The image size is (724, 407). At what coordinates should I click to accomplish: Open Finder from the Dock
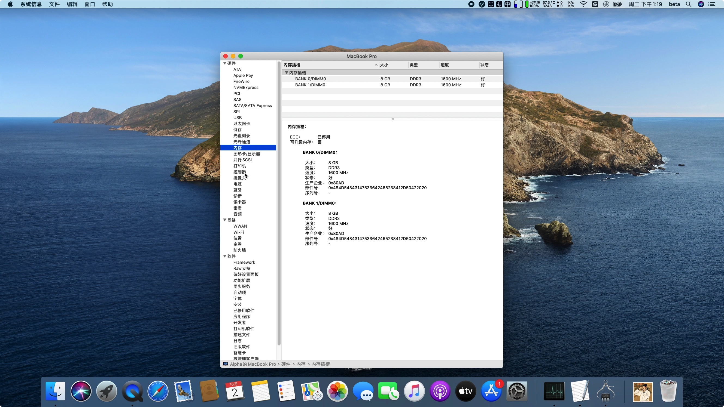[55, 391]
